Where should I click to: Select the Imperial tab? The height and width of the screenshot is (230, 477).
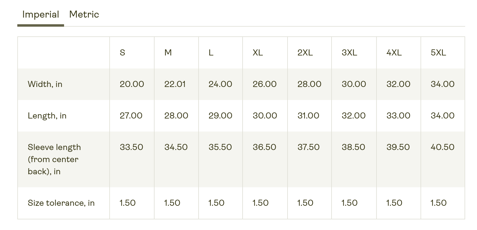pos(41,15)
